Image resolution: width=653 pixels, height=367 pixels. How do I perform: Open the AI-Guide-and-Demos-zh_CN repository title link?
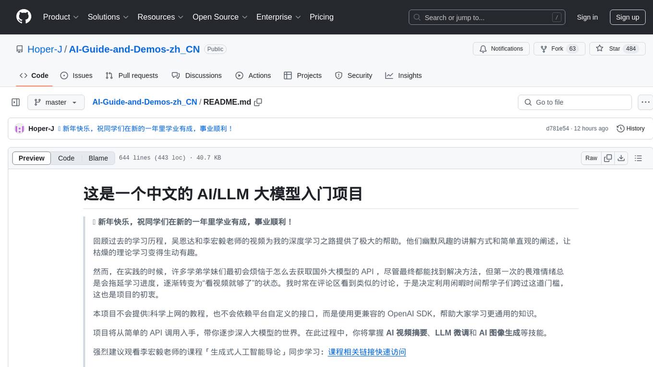(x=134, y=49)
